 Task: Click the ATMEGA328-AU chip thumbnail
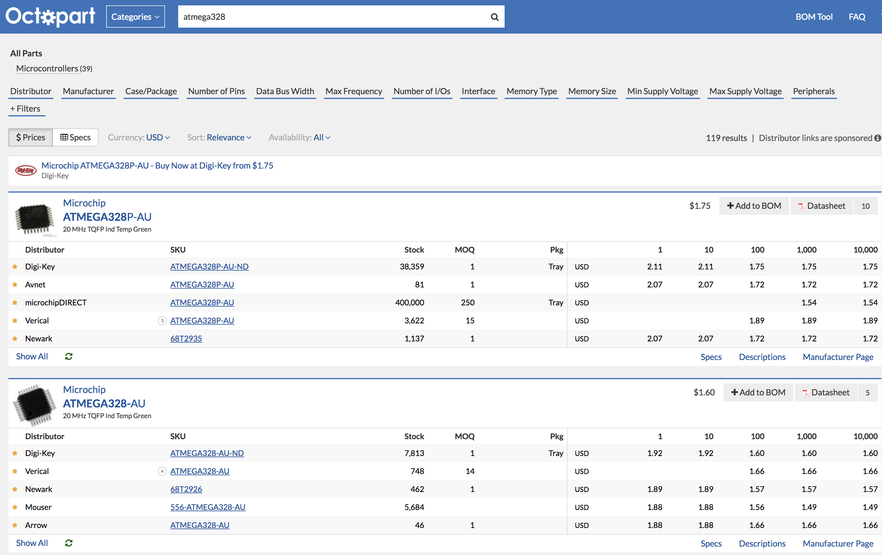[x=34, y=404]
